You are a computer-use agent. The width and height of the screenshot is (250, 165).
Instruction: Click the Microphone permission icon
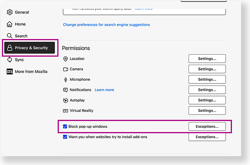click(x=65, y=80)
